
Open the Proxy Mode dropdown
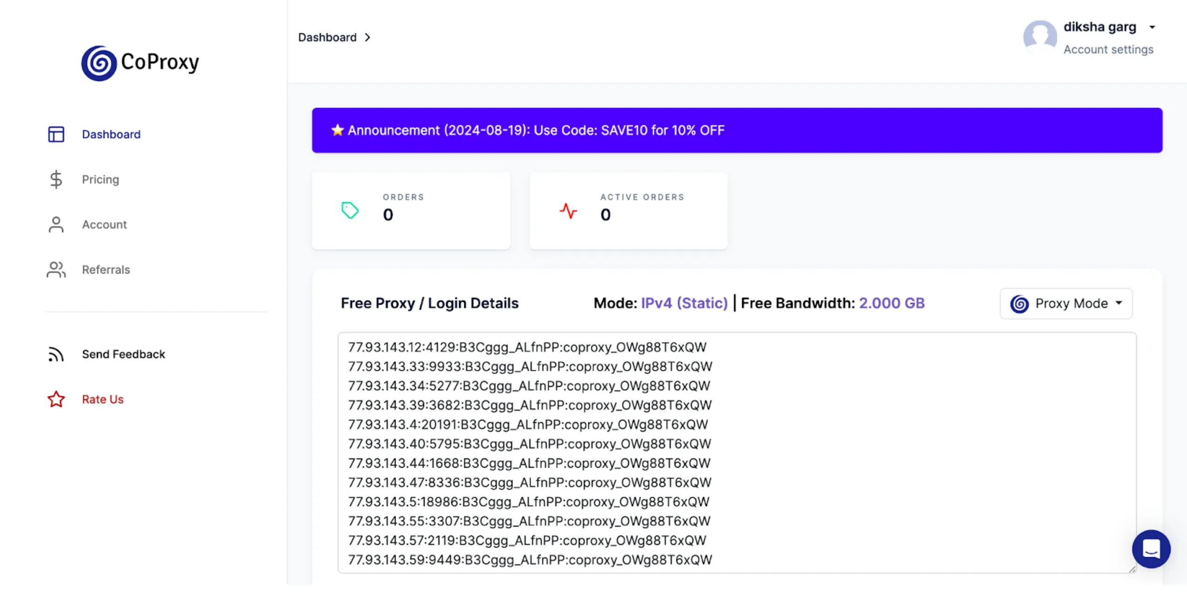pyautogui.click(x=1066, y=303)
